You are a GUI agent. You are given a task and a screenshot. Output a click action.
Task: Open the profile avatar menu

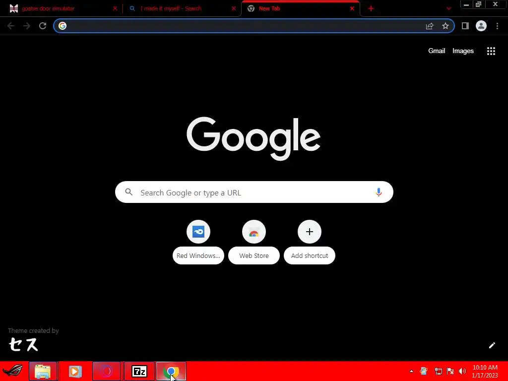pyautogui.click(x=481, y=26)
